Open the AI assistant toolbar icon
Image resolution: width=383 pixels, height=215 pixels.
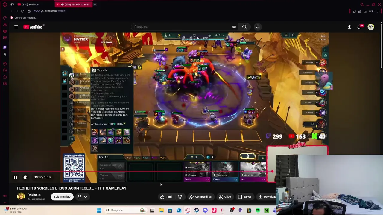pos(372,11)
